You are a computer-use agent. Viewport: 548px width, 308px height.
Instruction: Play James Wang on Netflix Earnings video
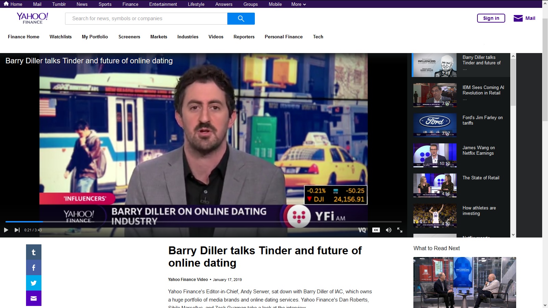pyautogui.click(x=435, y=155)
